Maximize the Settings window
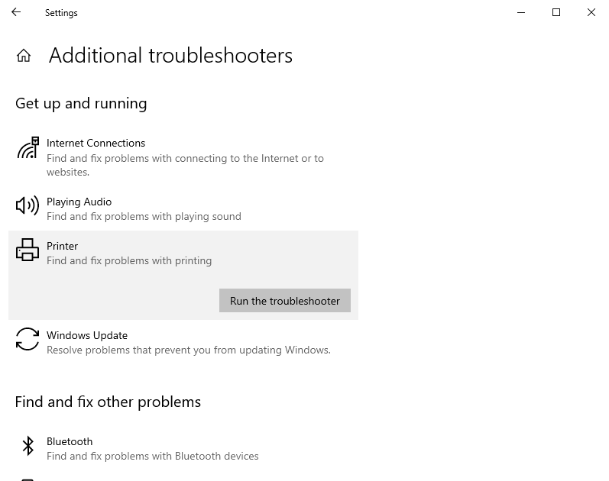 556,12
